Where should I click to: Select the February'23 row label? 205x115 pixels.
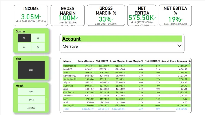pyautogui.click(x=69, y=105)
